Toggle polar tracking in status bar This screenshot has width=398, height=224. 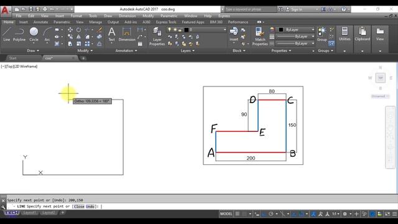pyautogui.click(x=271, y=214)
